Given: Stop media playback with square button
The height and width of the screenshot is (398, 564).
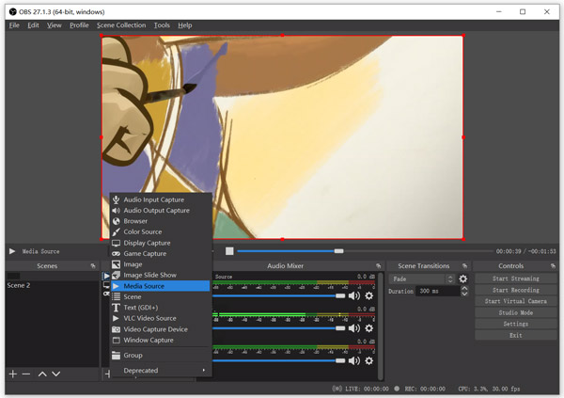Looking at the screenshot, I should coord(229,251).
